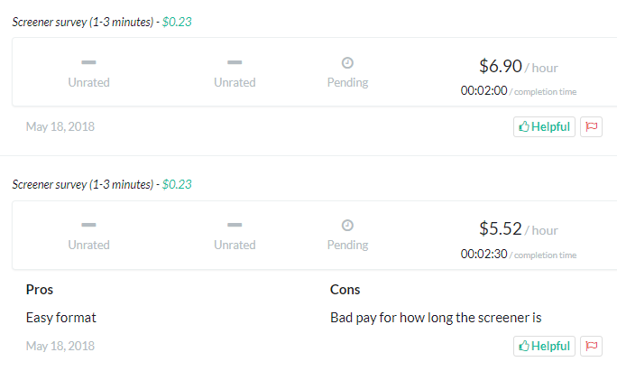Click the first Unrated dash icon in the top review
617x371 pixels.
(x=89, y=62)
